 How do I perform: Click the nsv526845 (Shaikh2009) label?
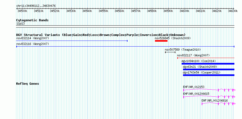(x=173, y=38)
